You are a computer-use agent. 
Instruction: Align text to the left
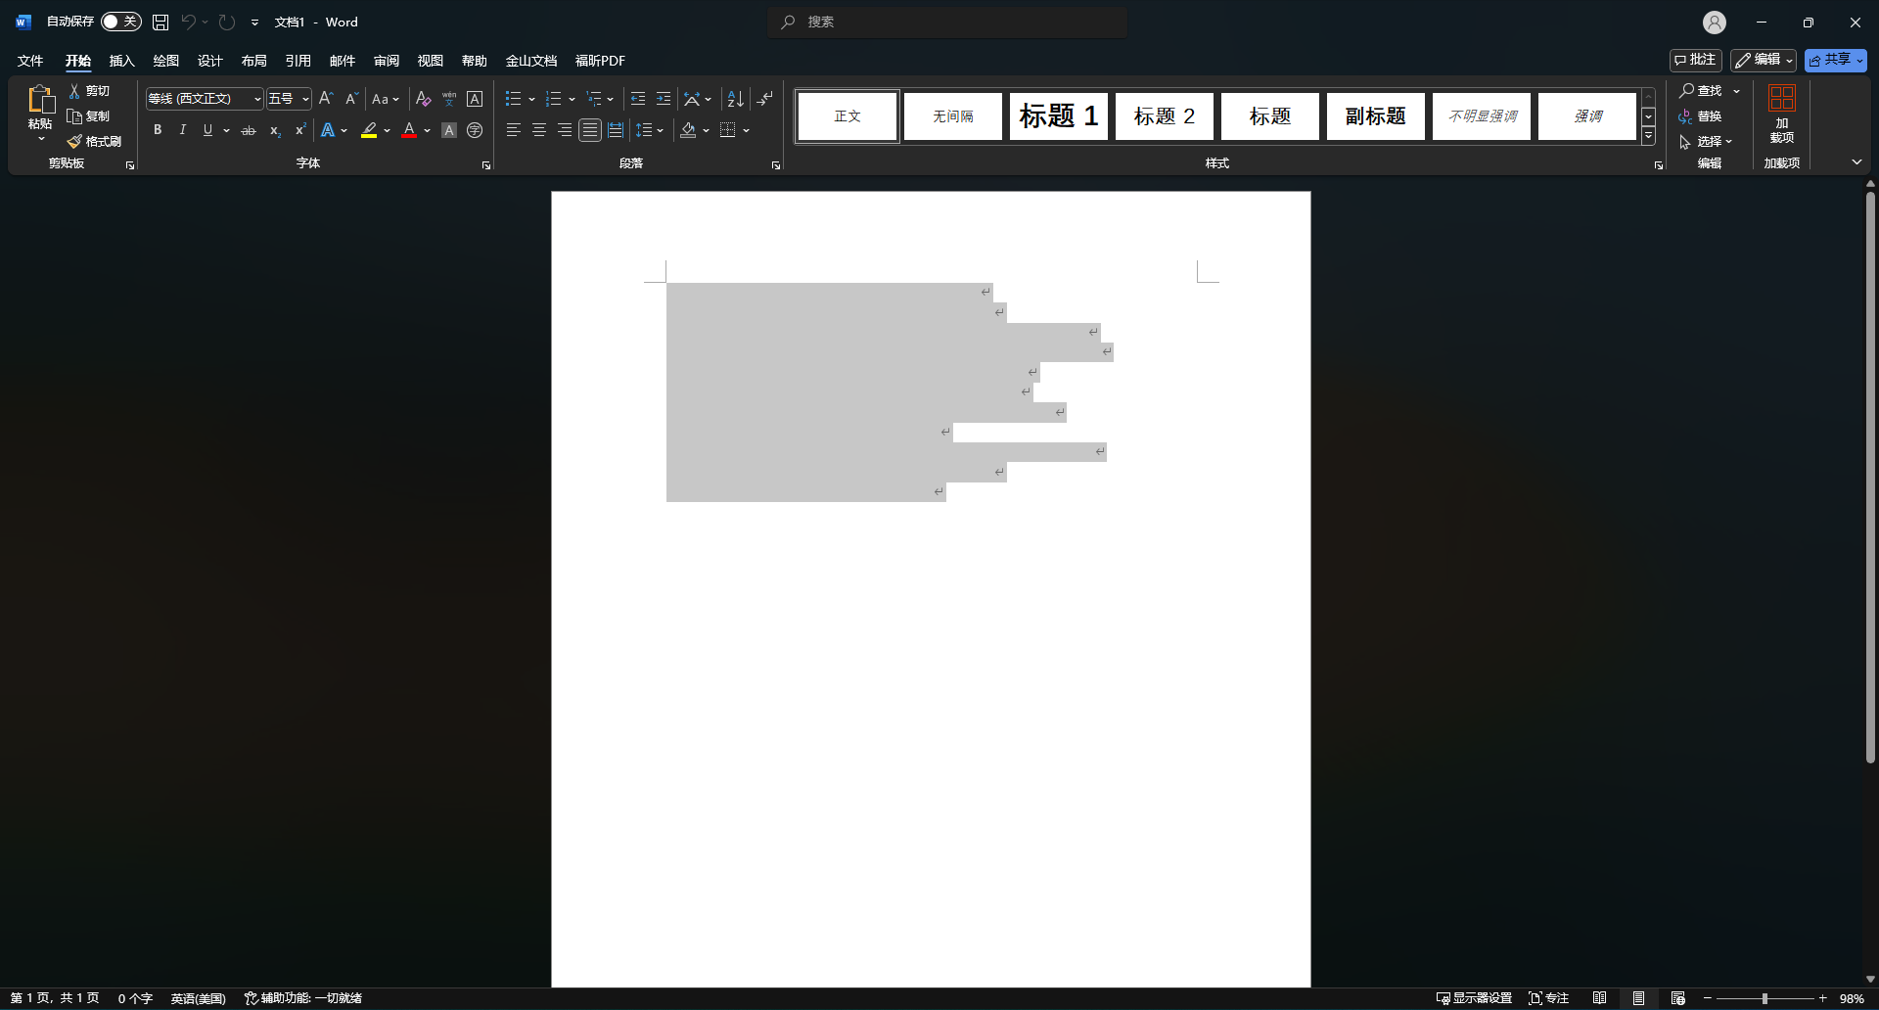tap(513, 130)
